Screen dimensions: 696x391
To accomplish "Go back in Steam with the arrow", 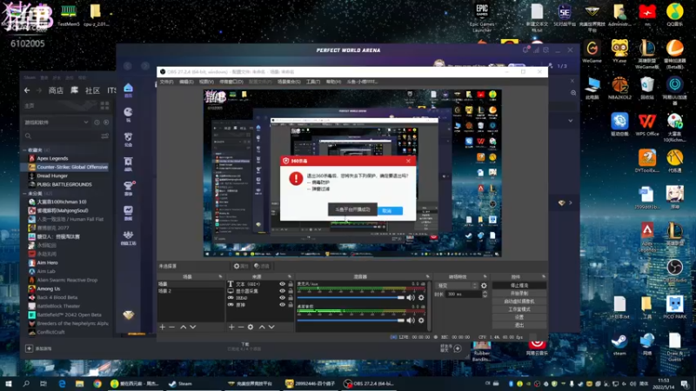I will [x=27, y=90].
